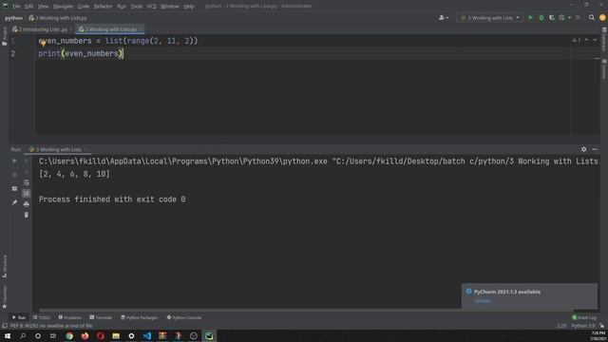Open the Database sidebar tool window
Screen dimensions: 608x342
[604, 40]
